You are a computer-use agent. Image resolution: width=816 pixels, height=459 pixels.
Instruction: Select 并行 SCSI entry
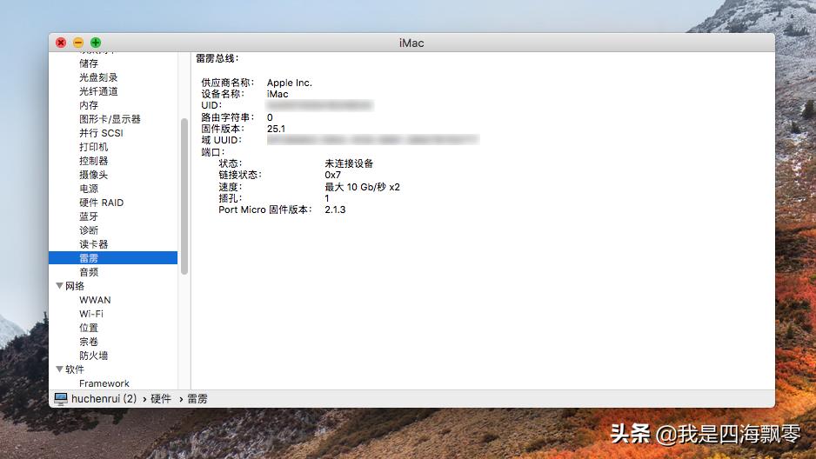pos(101,133)
